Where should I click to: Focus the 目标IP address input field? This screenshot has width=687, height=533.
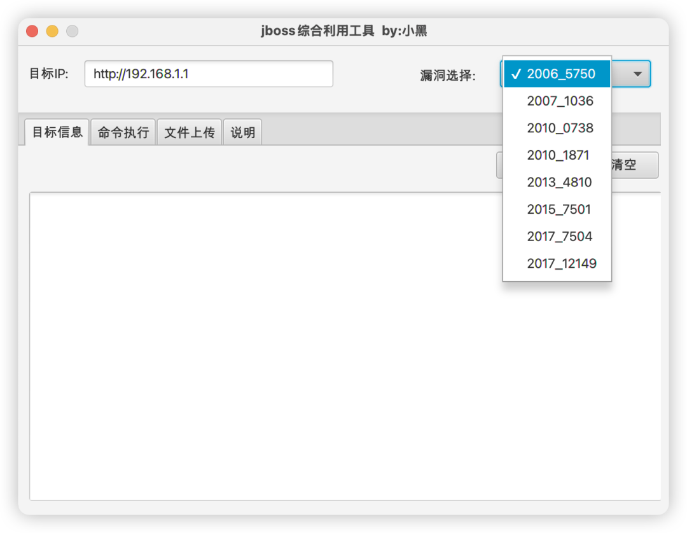click(x=209, y=74)
